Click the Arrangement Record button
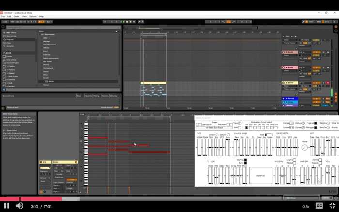The width and height of the screenshot is (339, 212). click(x=131, y=22)
